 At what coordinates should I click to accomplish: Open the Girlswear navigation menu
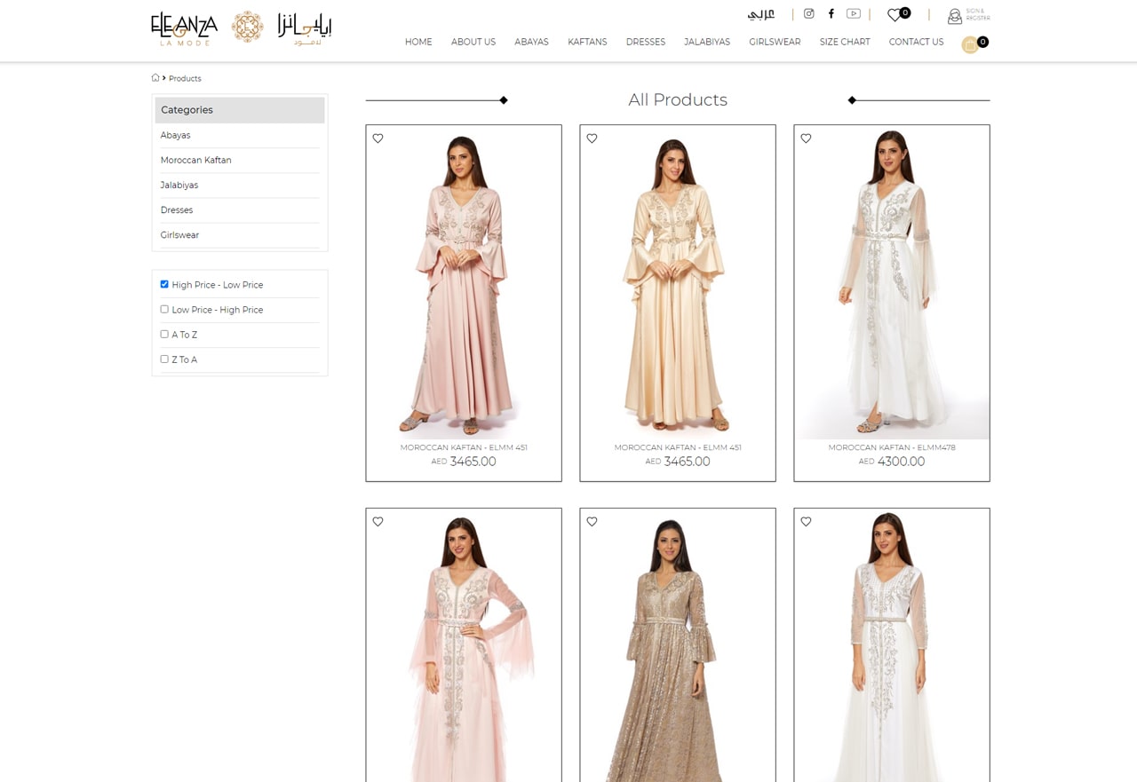tap(775, 42)
